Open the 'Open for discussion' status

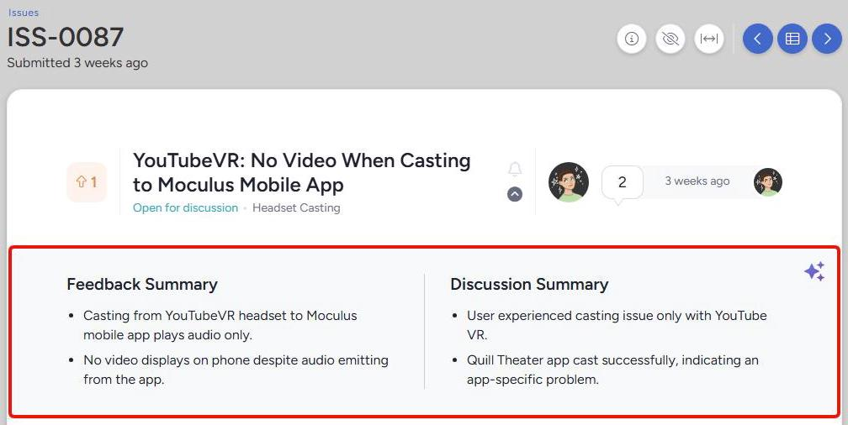[185, 207]
